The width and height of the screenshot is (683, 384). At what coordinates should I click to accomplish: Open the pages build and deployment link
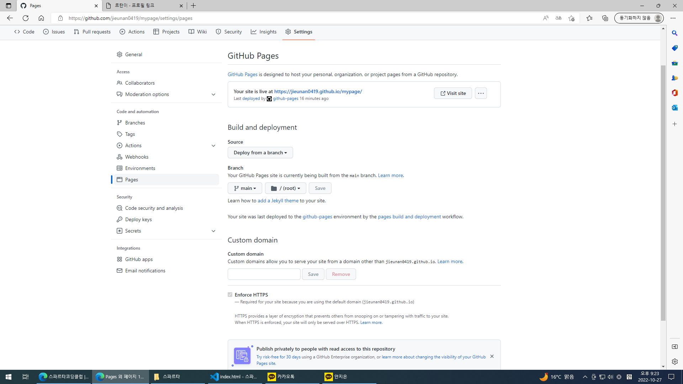pyautogui.click(x=409, y=217)
